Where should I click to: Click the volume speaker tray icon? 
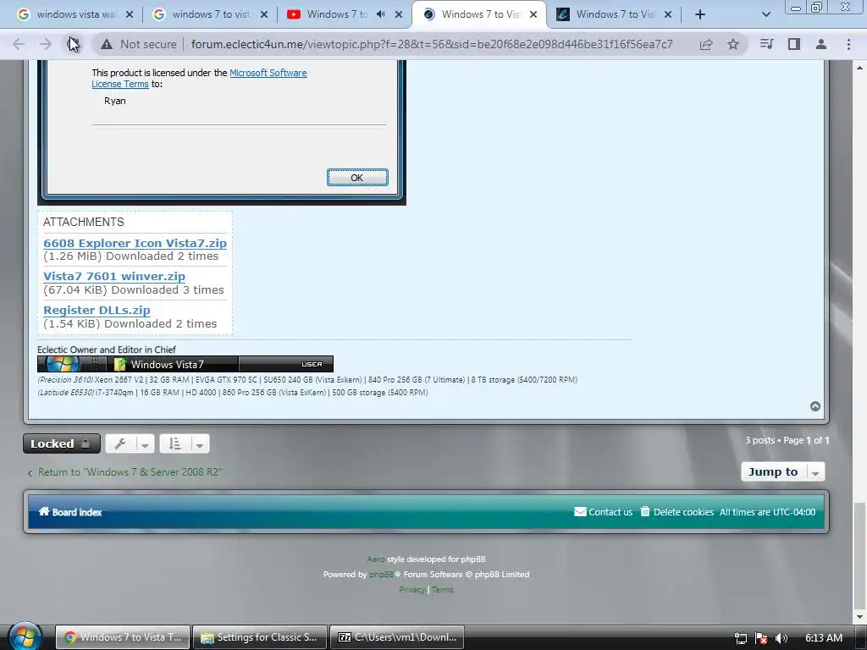781,638
